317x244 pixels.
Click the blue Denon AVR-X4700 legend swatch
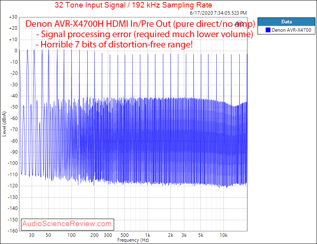coord(268,30)
